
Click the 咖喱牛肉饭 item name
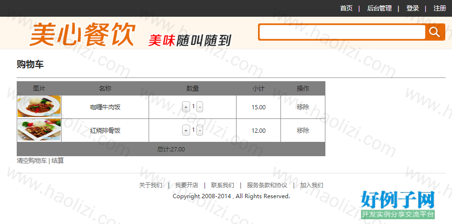click(x=105, y=107)
